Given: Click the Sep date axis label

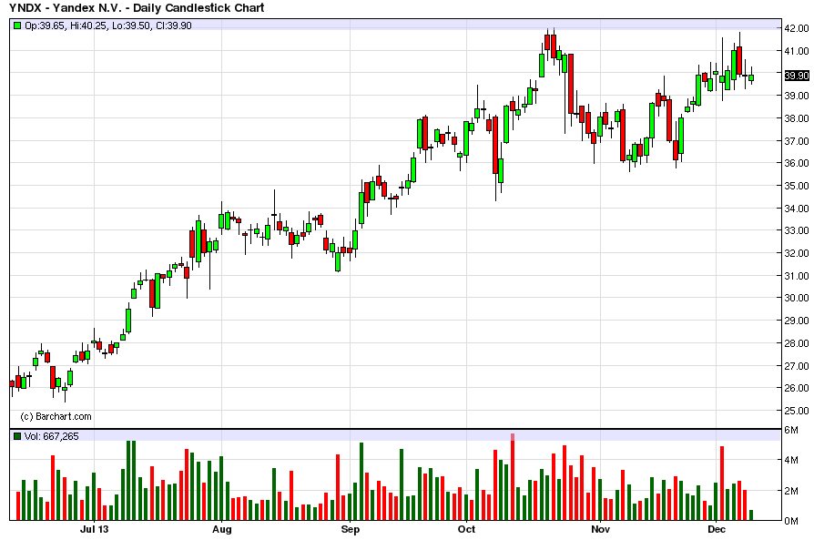Looking at the screenshot, I should 350,529.
